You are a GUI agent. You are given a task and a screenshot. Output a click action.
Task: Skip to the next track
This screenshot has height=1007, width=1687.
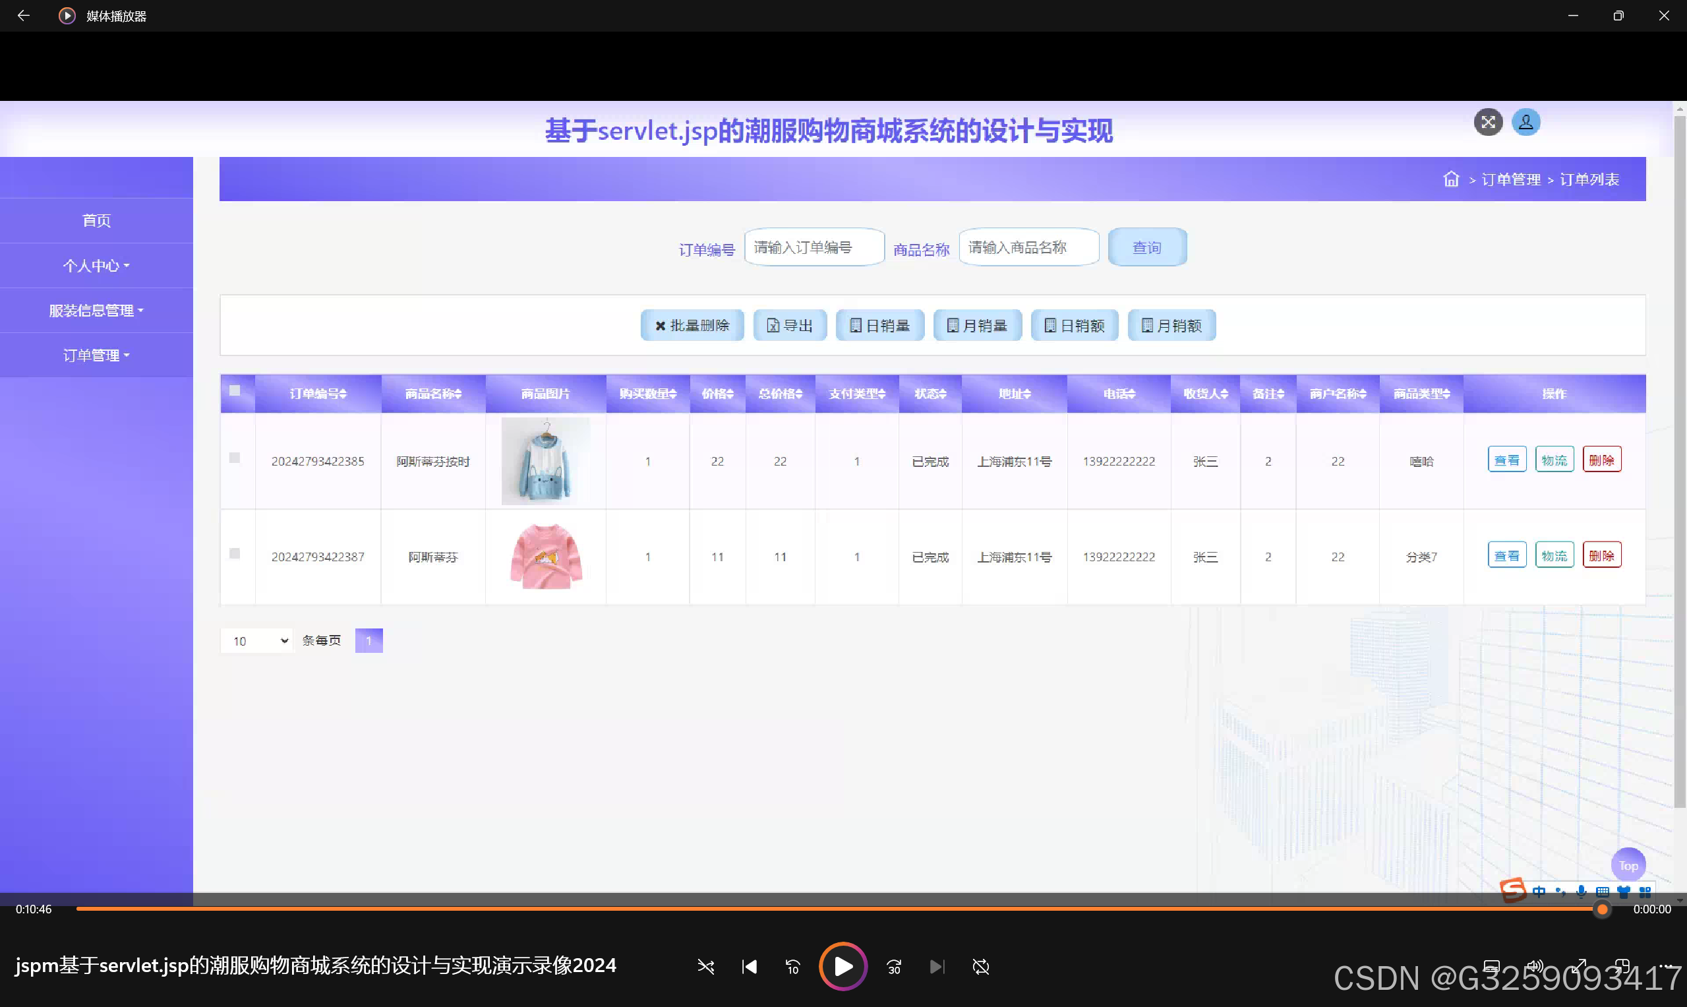pyautogui.click(x=937, y=966)
